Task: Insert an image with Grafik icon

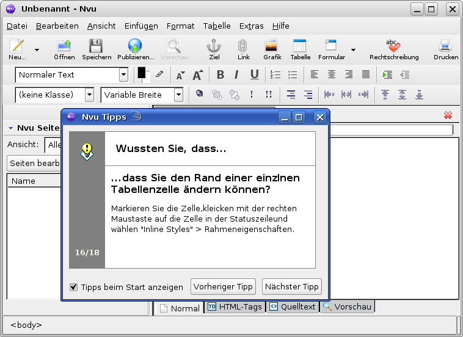Action: tap(272, 49)
